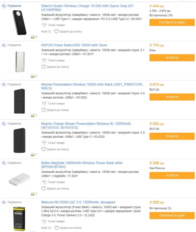Open photo gallery icon under Satechi image

pyautogui.click(x=33, y=37)
